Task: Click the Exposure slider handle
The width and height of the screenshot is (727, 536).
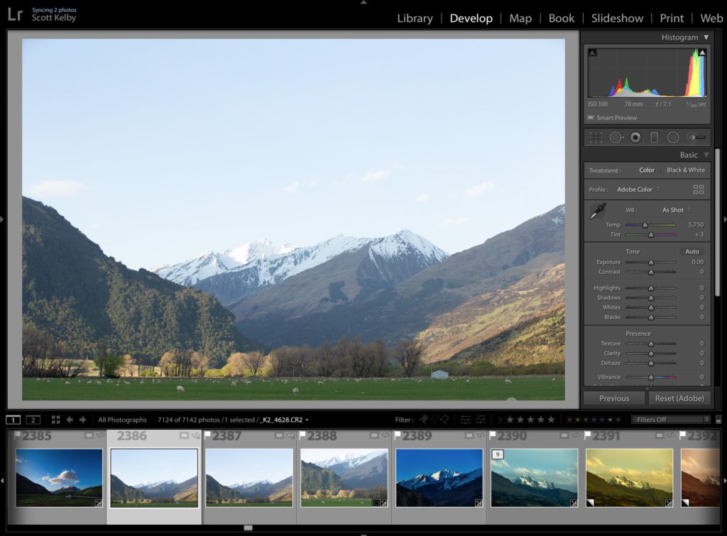Action: 650,262
